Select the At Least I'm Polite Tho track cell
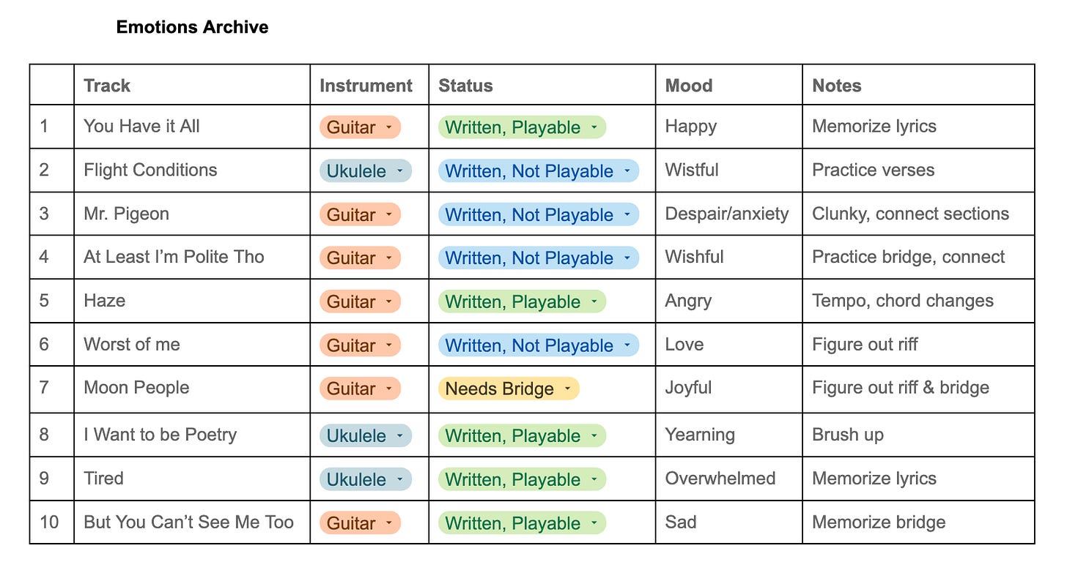Viewport: 1067px width, 562px height. [x=192, y=257]
